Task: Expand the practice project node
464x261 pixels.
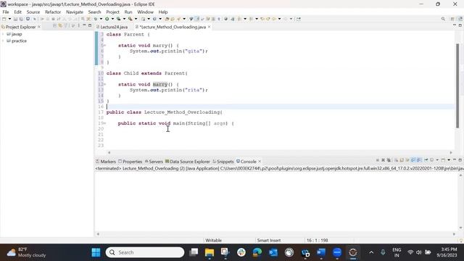Action: (3, 41)
